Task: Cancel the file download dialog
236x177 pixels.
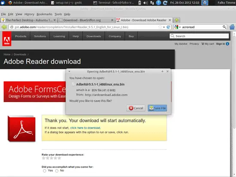Action: pos(136,108)
